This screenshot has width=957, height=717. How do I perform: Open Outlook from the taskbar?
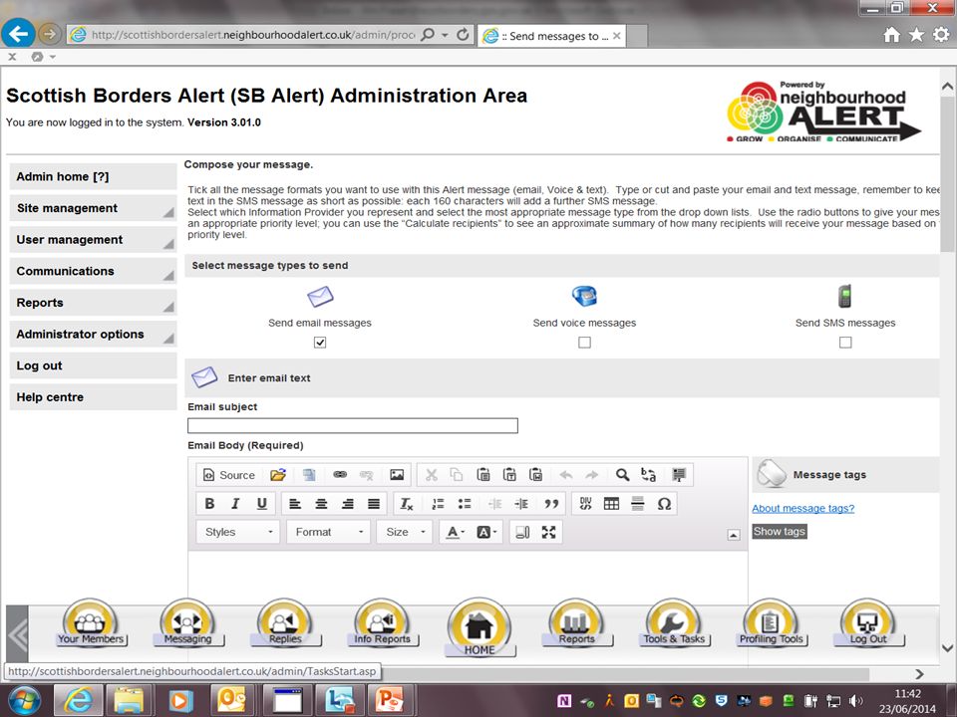tap(232, 700)
